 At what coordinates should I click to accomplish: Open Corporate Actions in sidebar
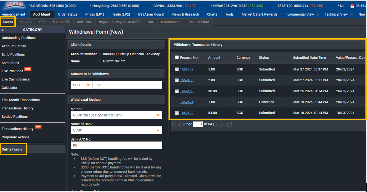point(16,137)
